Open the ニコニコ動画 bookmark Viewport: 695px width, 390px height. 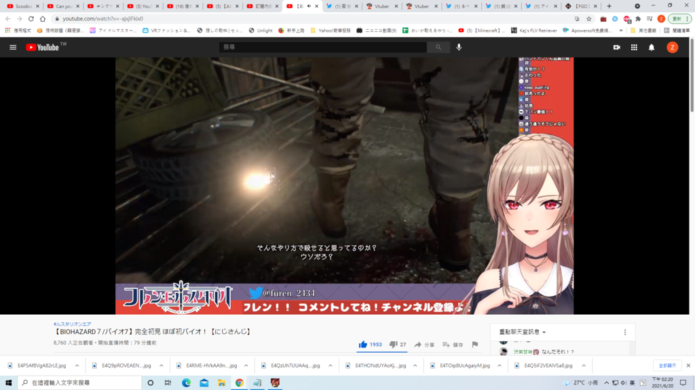[x=376, y=30]
